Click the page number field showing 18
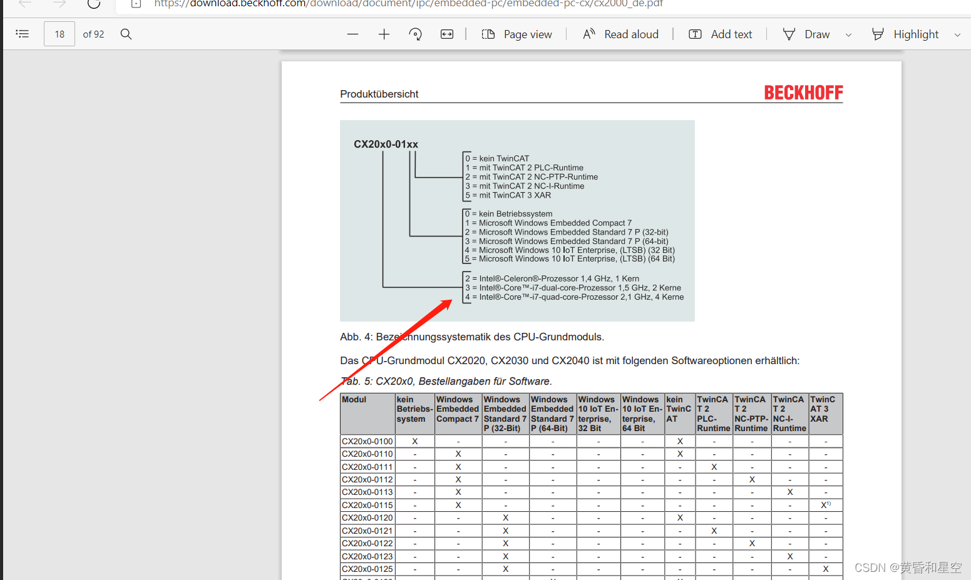971x580 pixels. (x=59, y=34)
